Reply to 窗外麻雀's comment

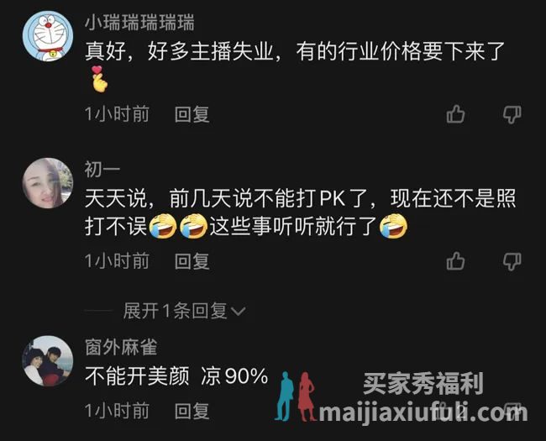(x=192, y=411)
